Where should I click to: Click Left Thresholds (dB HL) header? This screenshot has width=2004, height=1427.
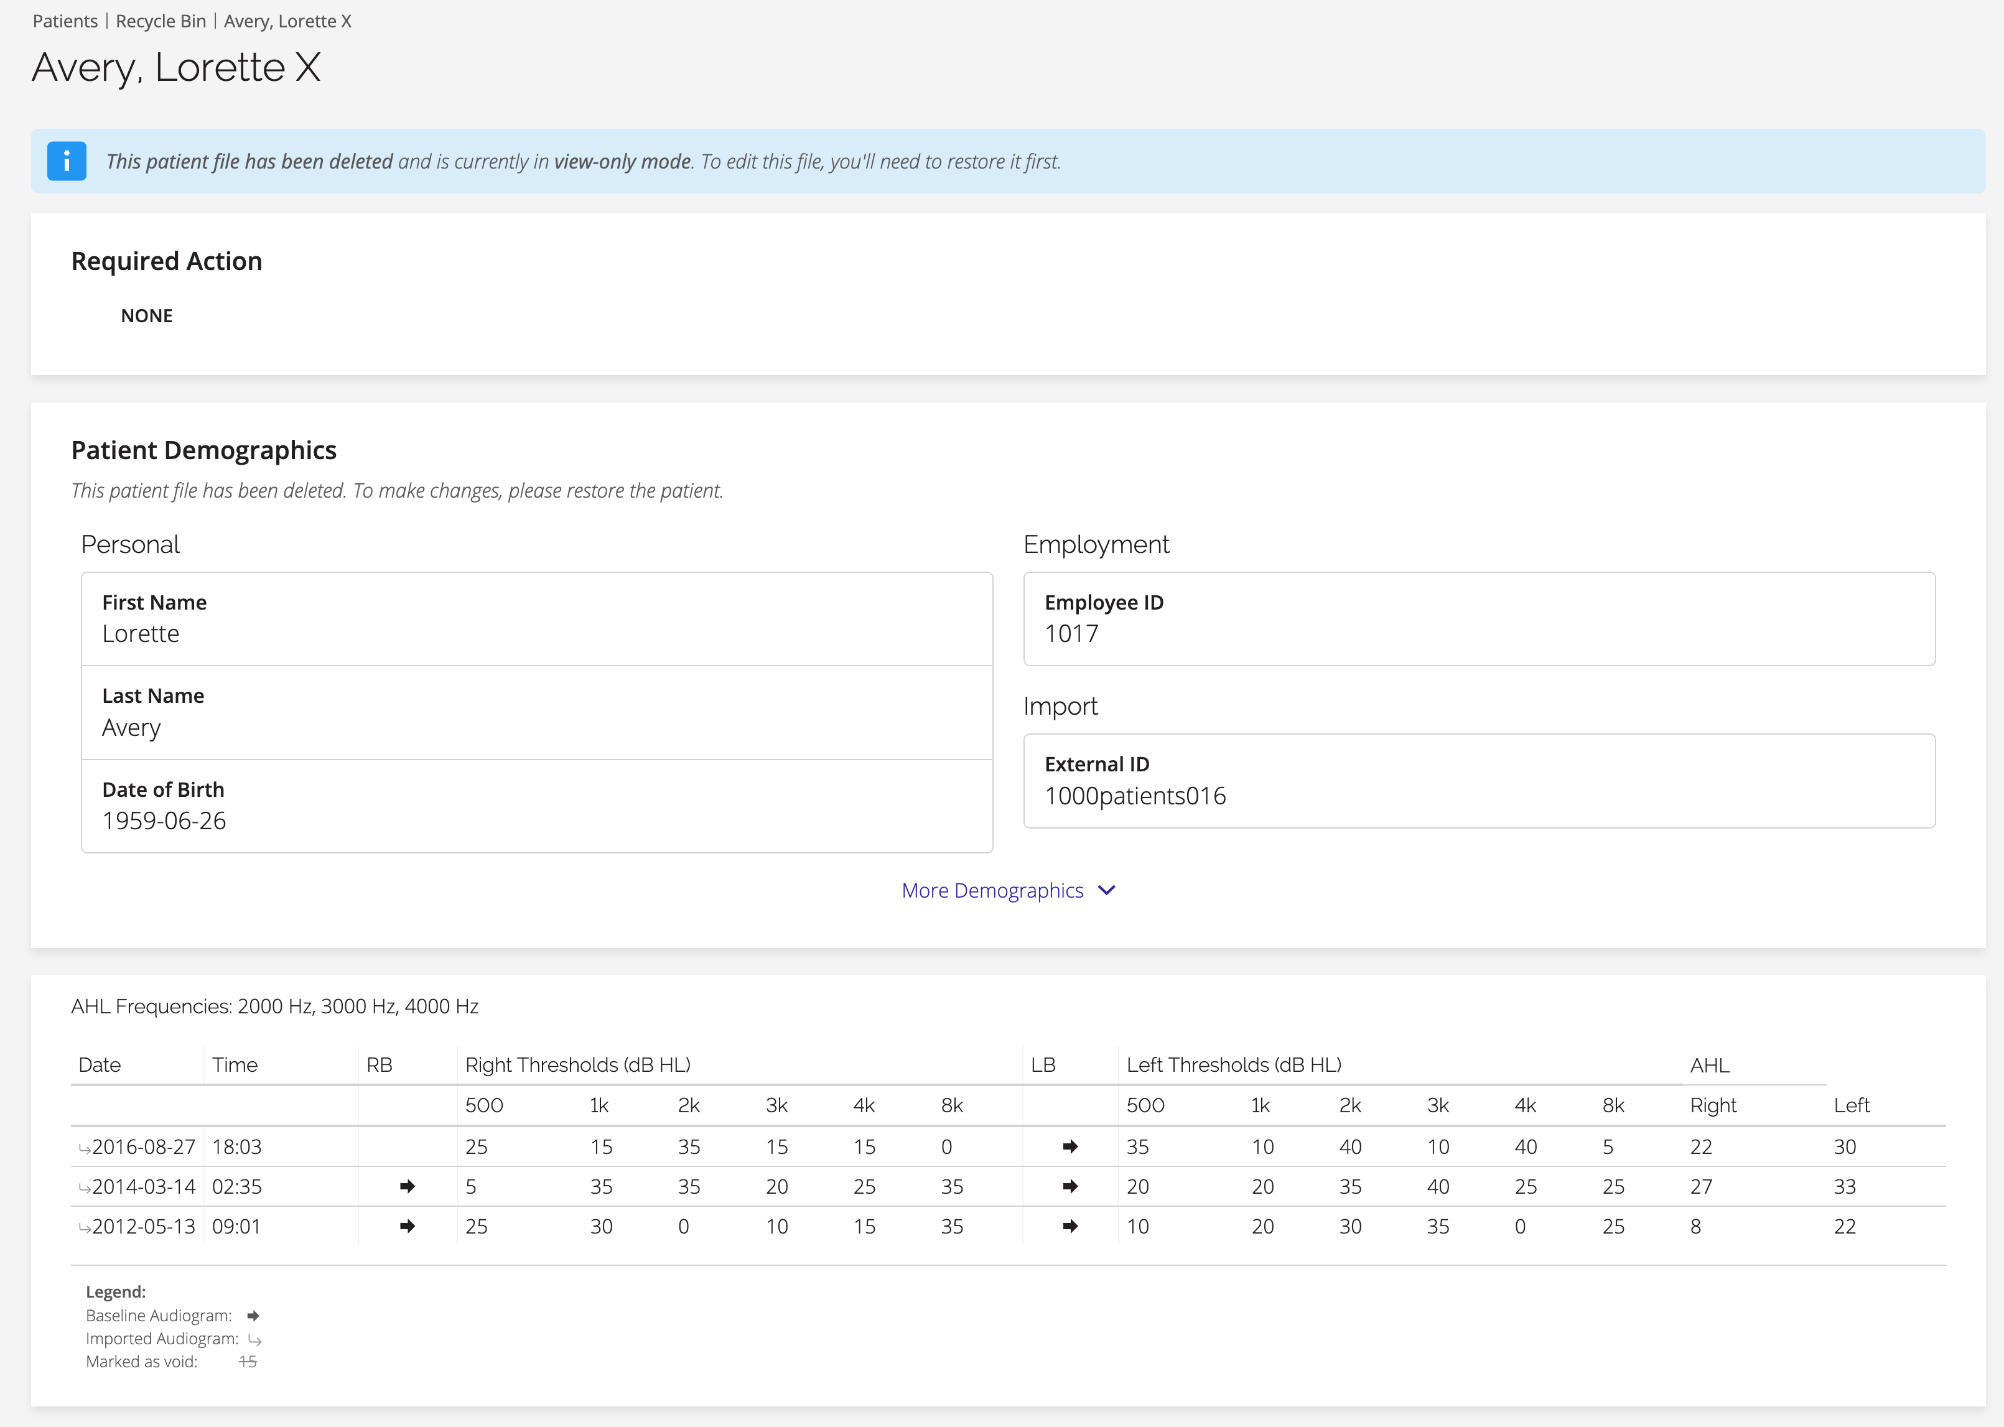[1234, 1065]
